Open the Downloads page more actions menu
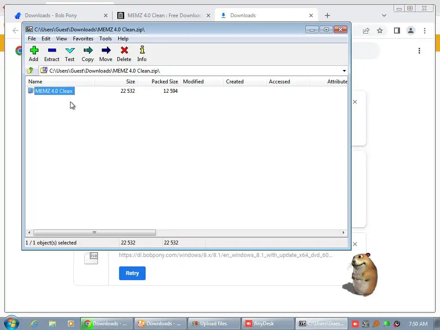This screenshot has width=440, height=330. pos(419,51)
